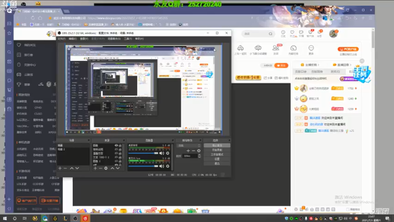
Task: Open the Tools menu in OBS
Action: click(x=127, y=39)
